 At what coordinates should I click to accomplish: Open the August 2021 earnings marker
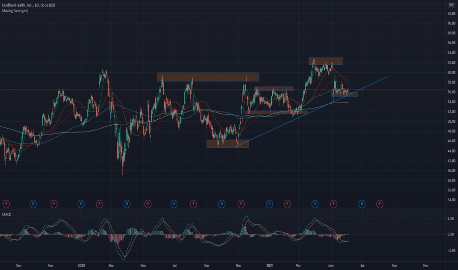click(380, 204)
